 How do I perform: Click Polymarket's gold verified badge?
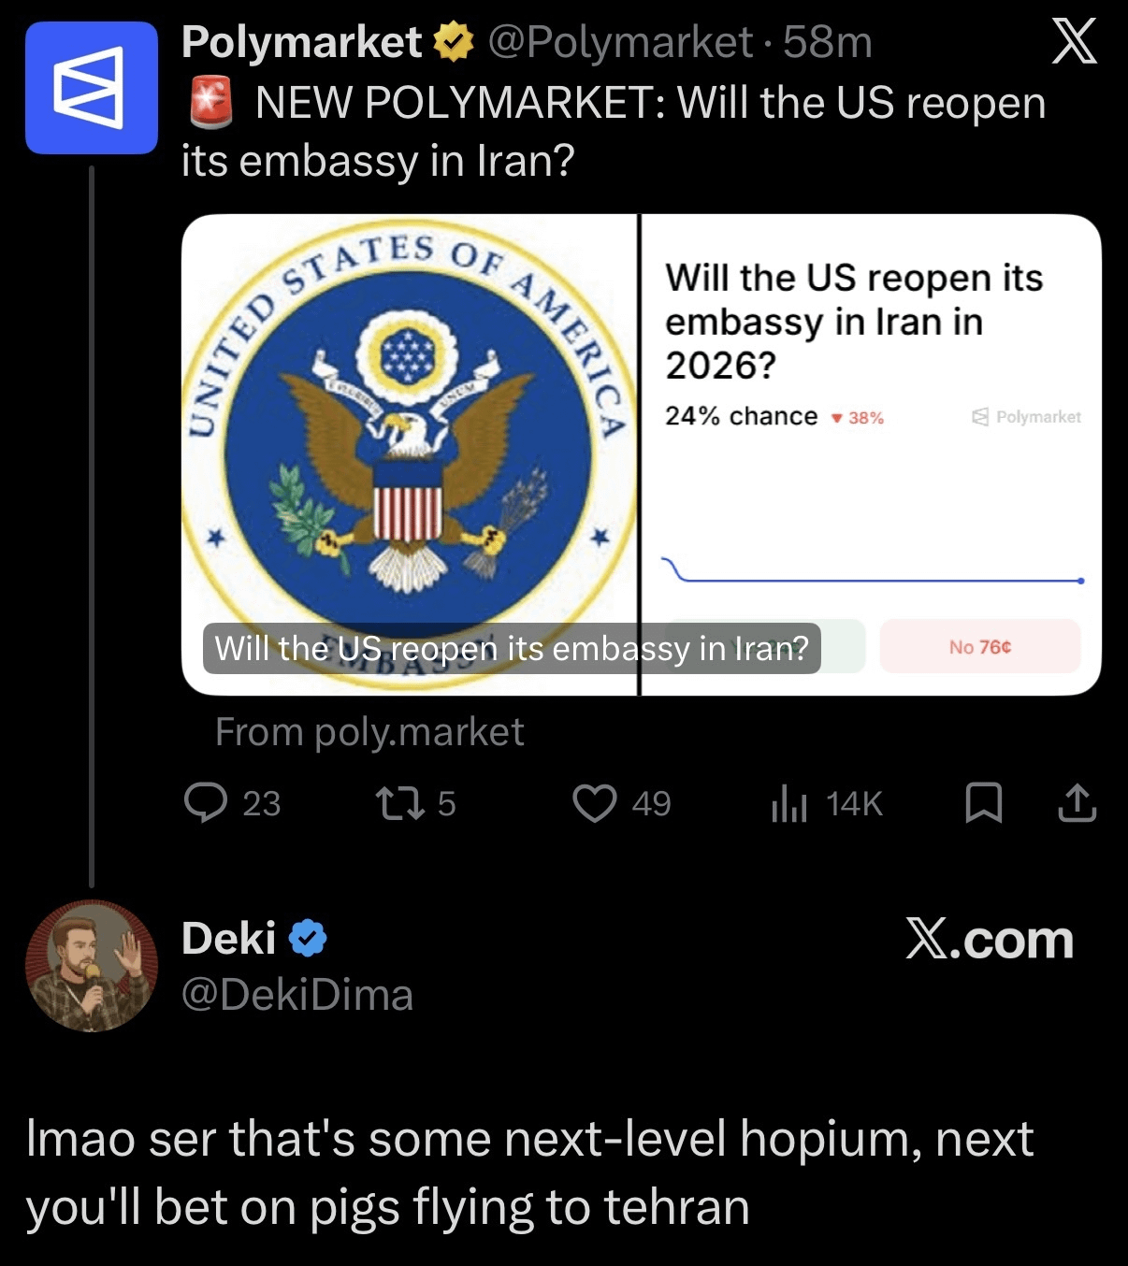pos(454,42)
